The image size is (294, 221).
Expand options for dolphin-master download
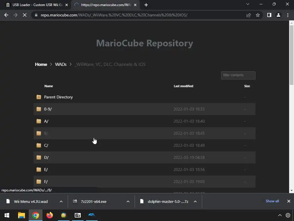click(195, 201)
